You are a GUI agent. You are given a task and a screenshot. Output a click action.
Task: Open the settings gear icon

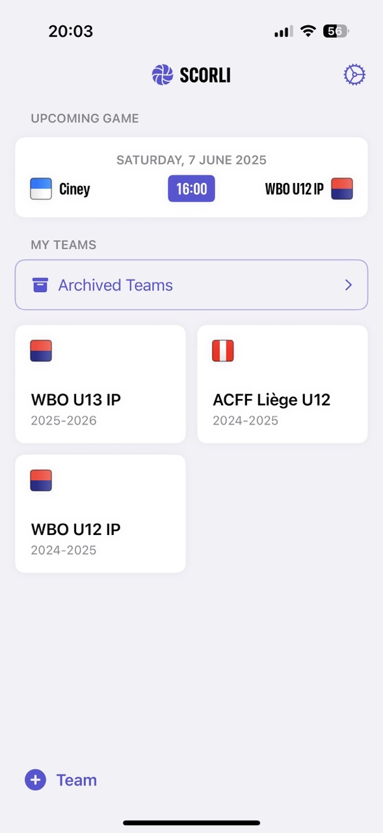pos(354,74)
